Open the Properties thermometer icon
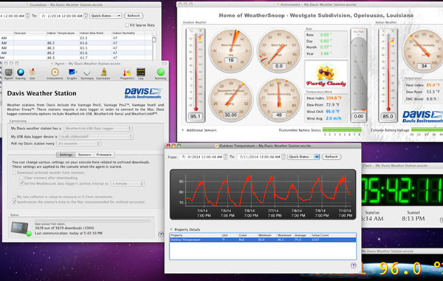The height and width of the screenshot is (281, 443). pos(127,72)
